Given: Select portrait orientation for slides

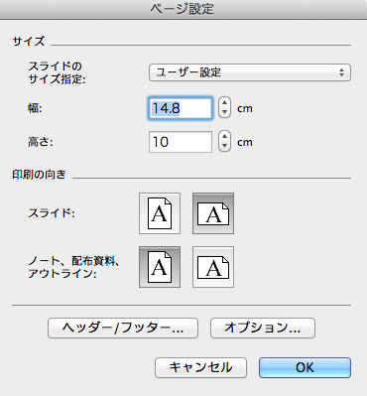Looking at the screenshot, I should 160,213.
